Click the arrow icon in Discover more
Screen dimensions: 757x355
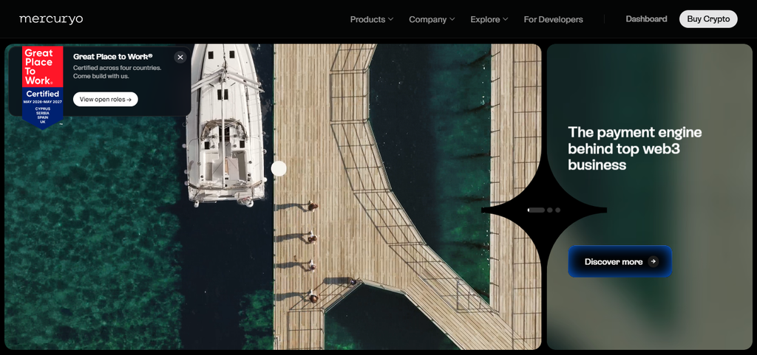click(654, 261)
